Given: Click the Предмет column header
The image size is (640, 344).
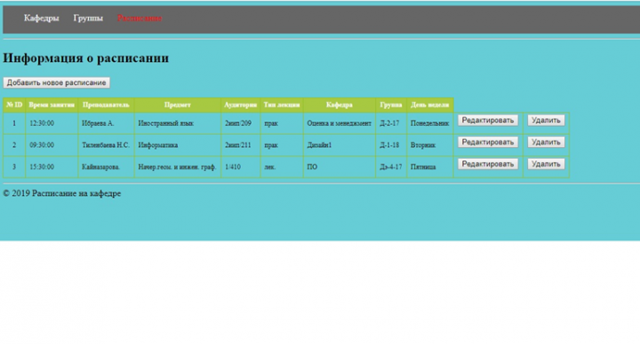Looking at the screenshot, I should [x=178, y=105].
